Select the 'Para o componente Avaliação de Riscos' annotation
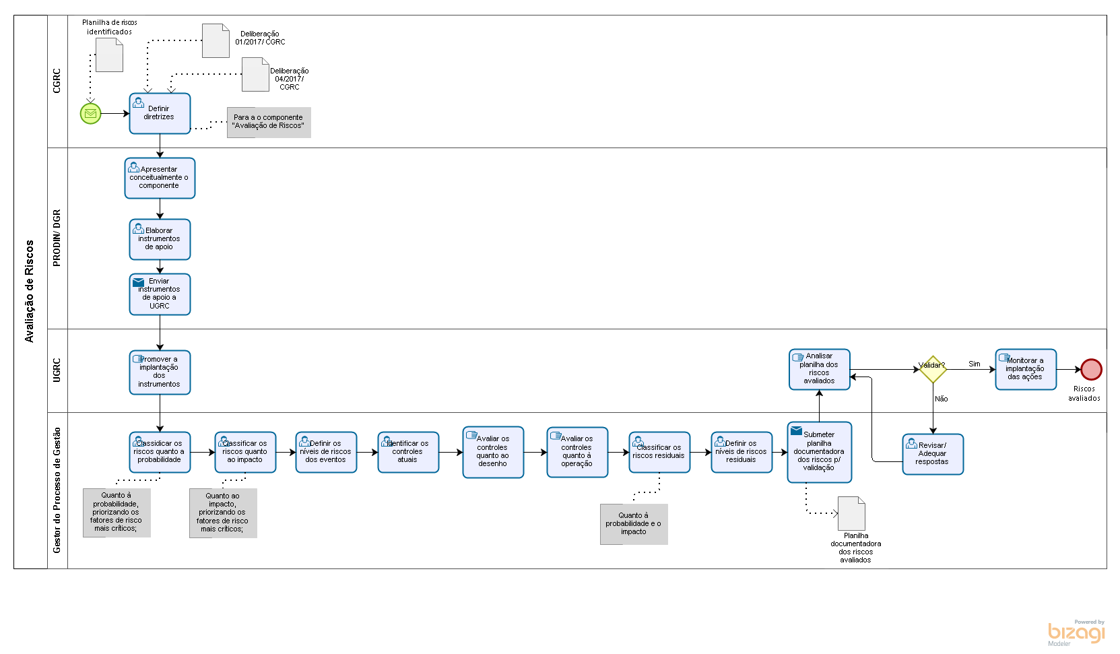1120x654 pixels. coord(269,122)
